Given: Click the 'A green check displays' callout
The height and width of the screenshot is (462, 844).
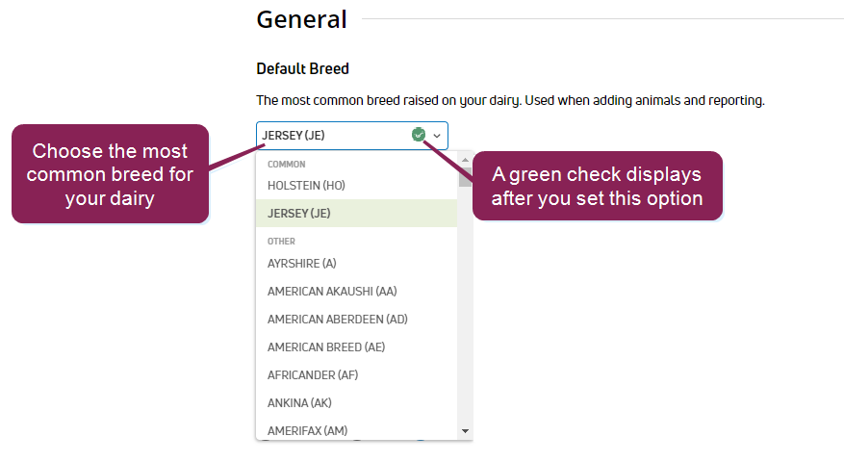Looking at the screenshot, I should point(597,187).
